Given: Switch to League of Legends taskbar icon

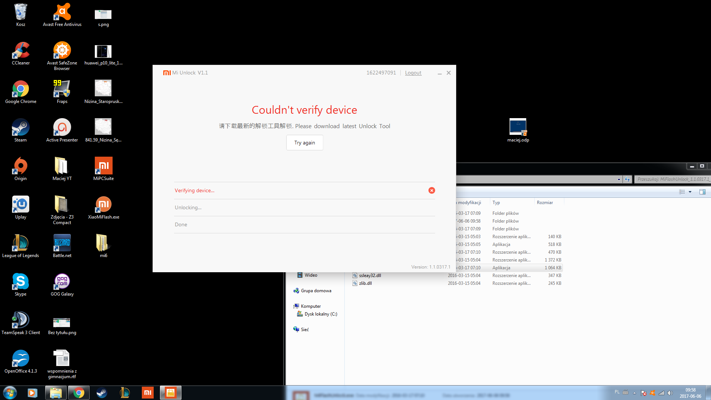Looking at the screenshot, I should (x=124, y=393).
